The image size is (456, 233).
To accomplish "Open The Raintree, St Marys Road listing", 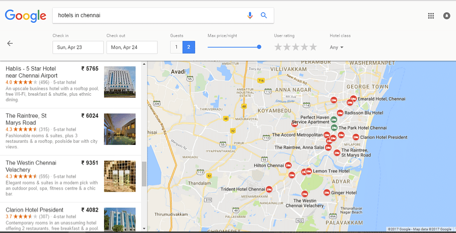I will coord(26,119).
